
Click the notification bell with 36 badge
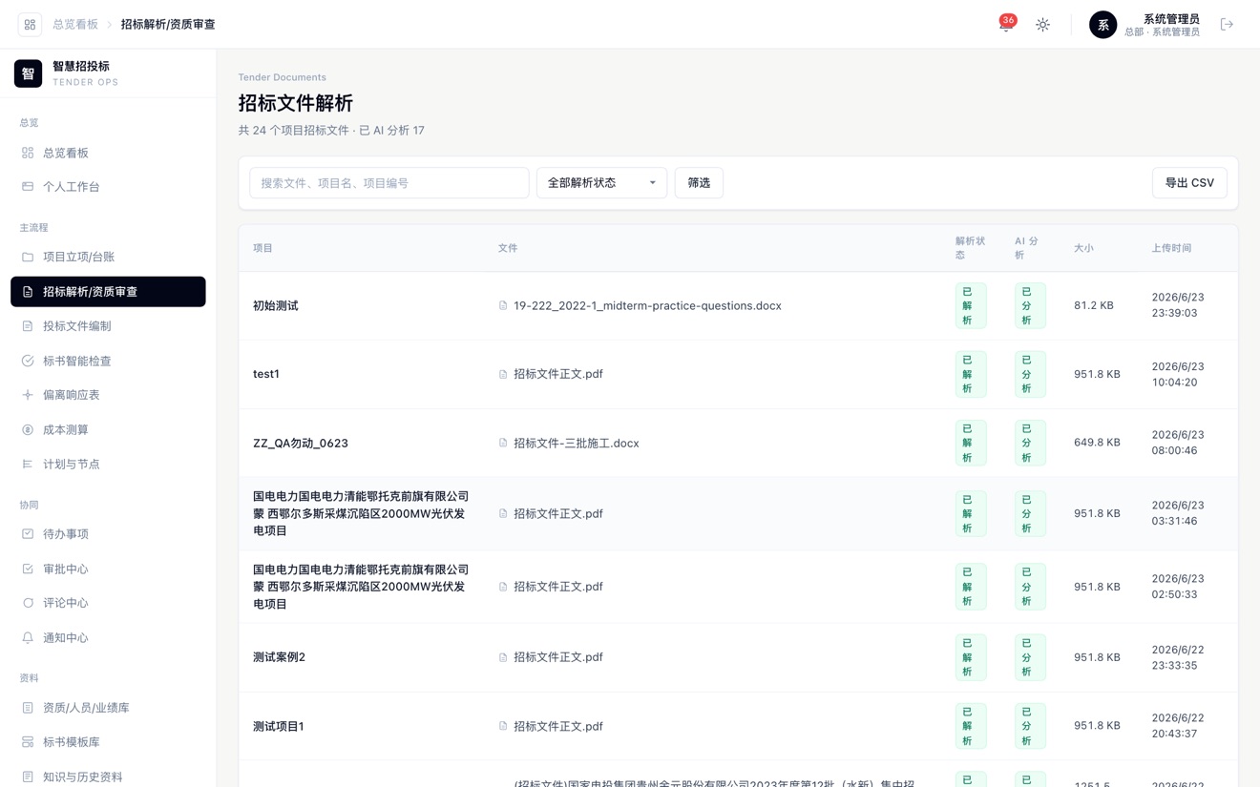1005,25
